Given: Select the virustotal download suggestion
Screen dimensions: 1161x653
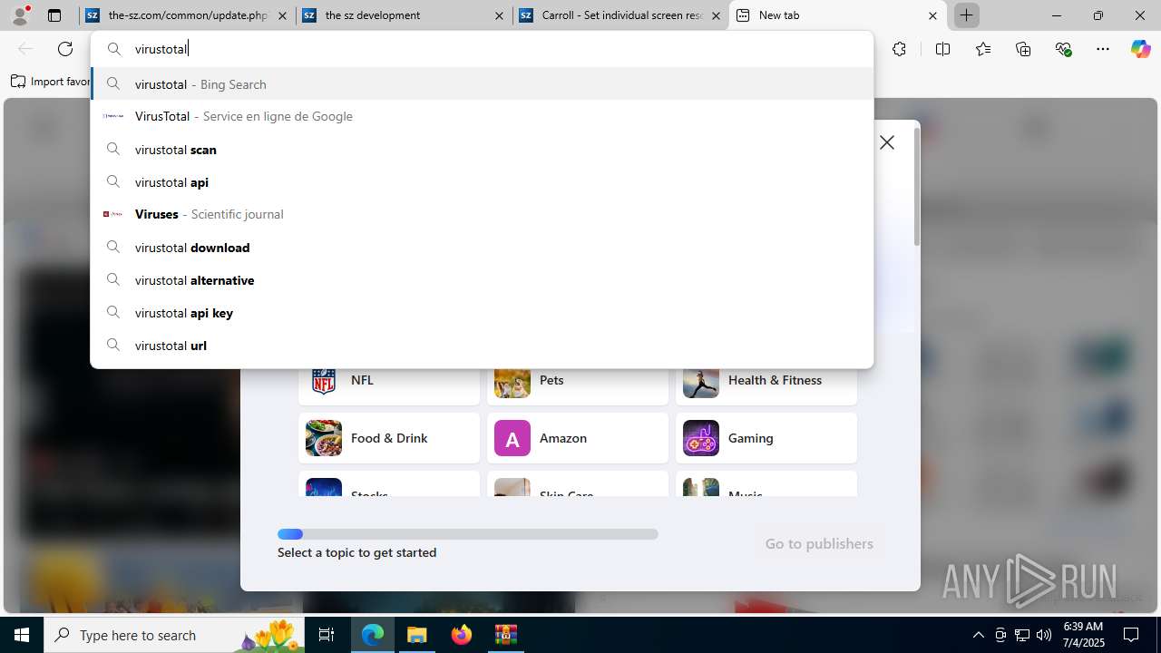Looking at the screenshot, I should point(482,248).
